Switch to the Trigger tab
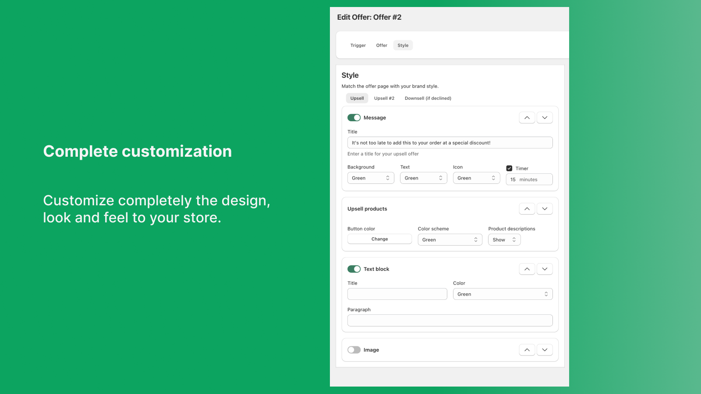The image size is (701, 394). coord(358,46)
